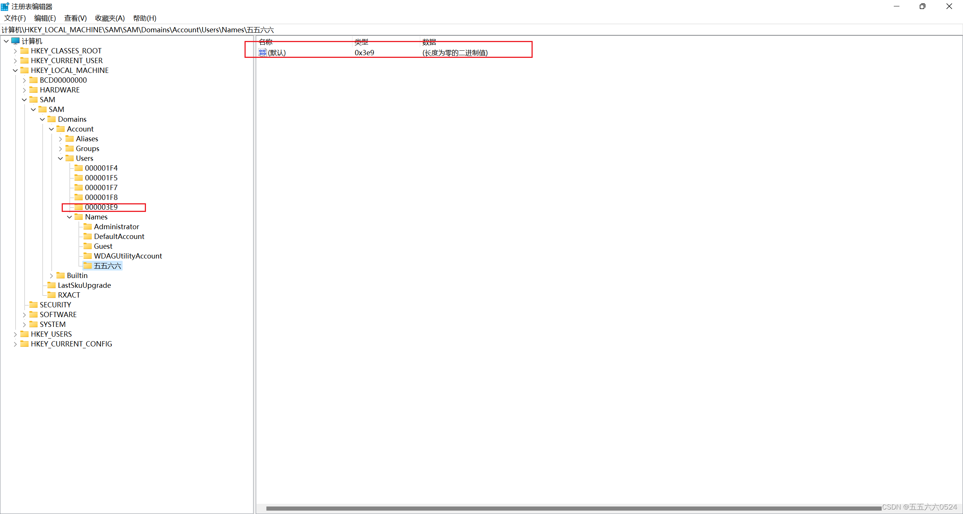Image resolution: width=963 pixels, height=514 pixels.
Task: Open 编辑(E) menu
Action: point(41,18)
